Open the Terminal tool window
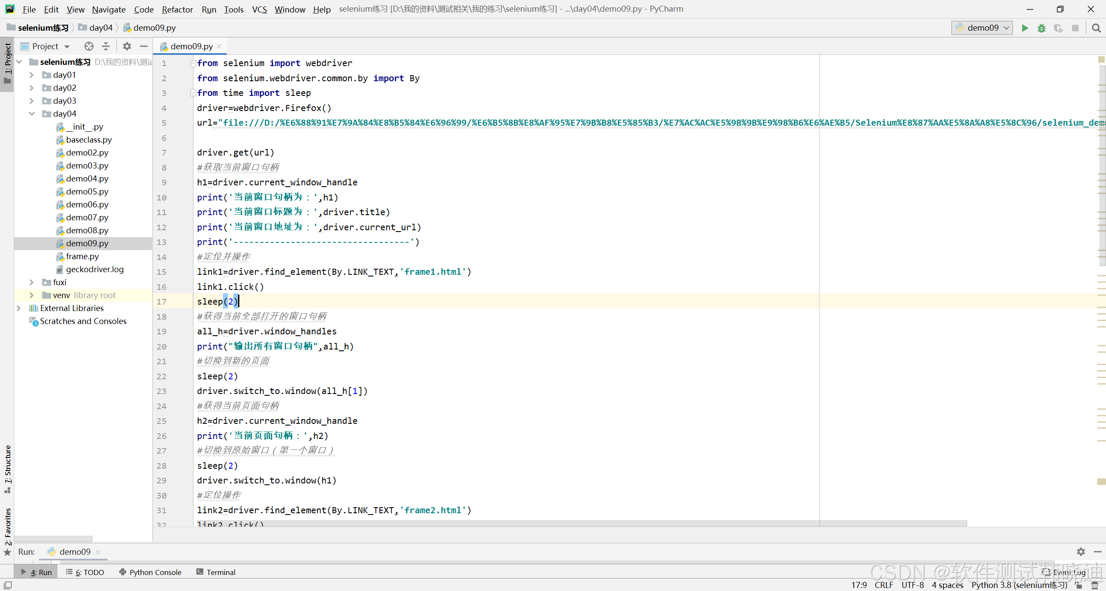The image size is (1106, 591). (x=216, y=572)
